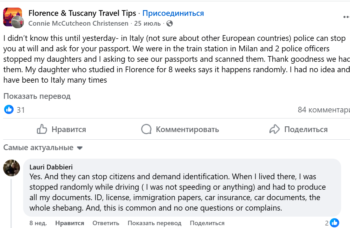
Task: Click the public globe audience icon
Action: coord(170,23)
